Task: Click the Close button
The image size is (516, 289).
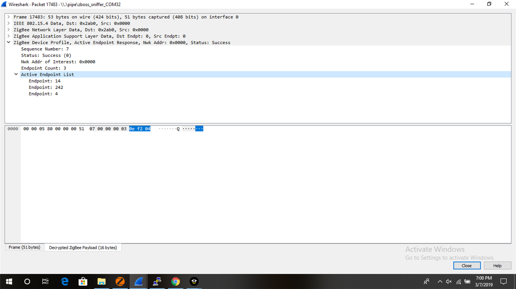Action: pos(466,266)
